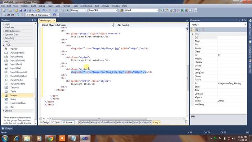
Task: Open the Architecture menu
Action: pos(86,6)
